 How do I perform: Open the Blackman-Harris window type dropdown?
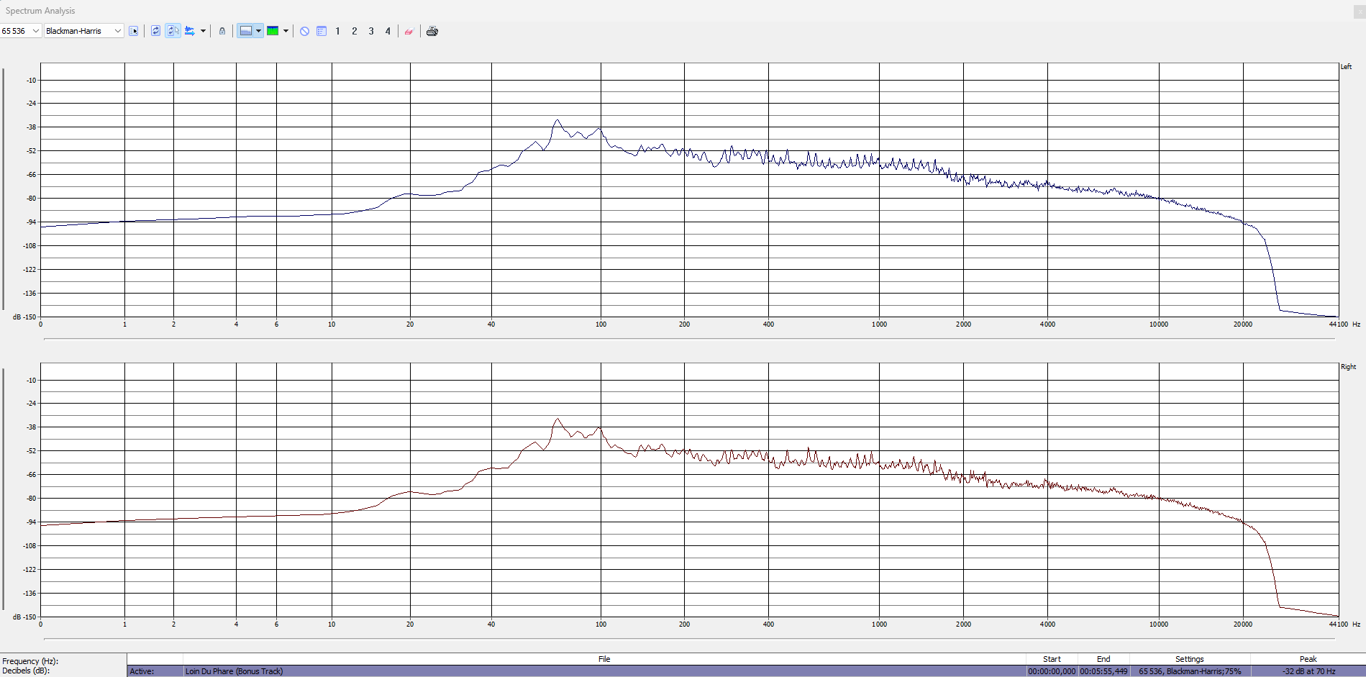pos(117,31)
